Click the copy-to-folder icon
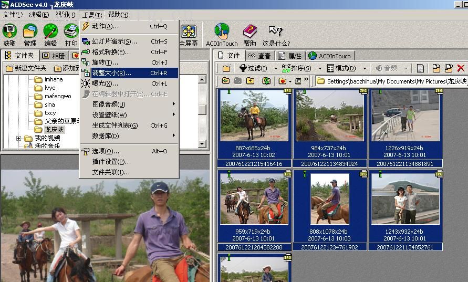This screenshot has height=282, width=468. click(x=436, y=68)
